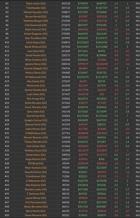Click Kevin Paque's winnings value $1255822
The width and height of the screenshot is (140, 218).
click(83, 42)
